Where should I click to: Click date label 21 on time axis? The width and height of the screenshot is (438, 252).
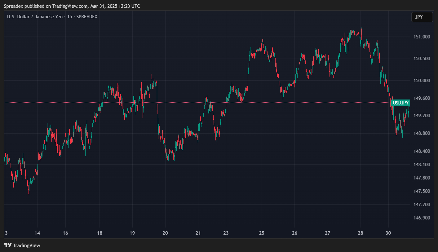click(198, 233)
